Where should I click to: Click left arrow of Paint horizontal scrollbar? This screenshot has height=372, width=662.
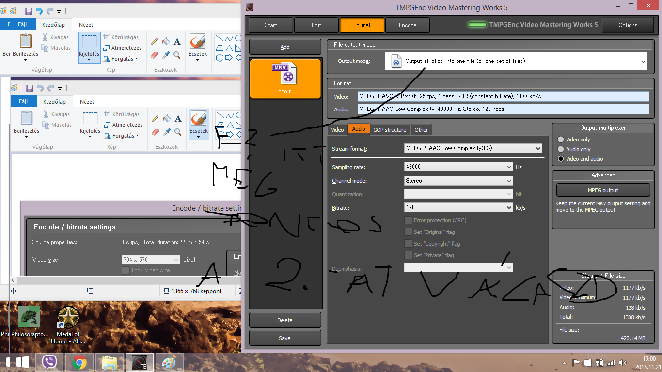[x=14, y=280]
